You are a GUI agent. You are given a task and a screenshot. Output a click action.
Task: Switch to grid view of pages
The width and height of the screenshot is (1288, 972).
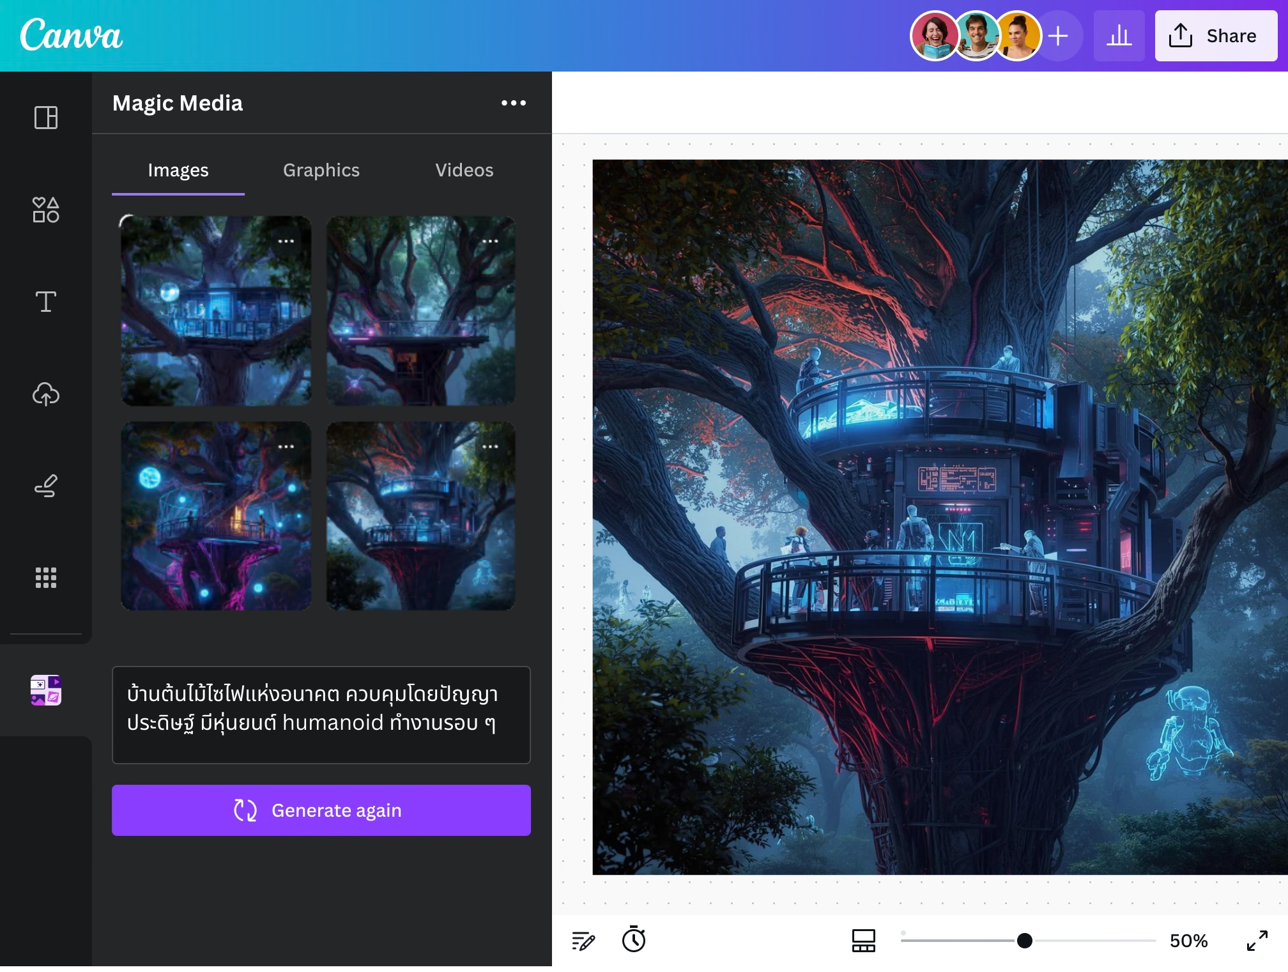pyautogui.click(x=863, y=941)
